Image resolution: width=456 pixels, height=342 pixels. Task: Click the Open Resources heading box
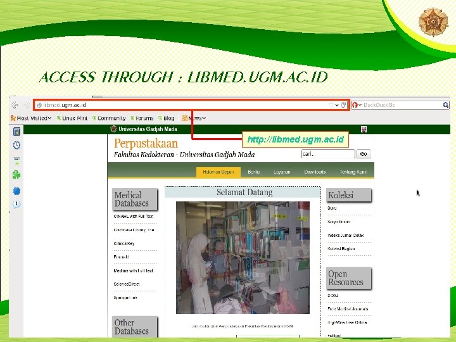tap(349, 278)
